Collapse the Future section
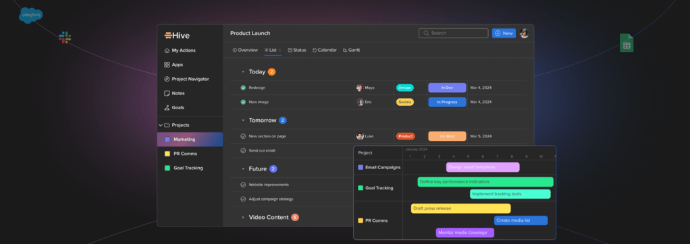This screenshot has height=244, width=690. (x=243, y=169)
